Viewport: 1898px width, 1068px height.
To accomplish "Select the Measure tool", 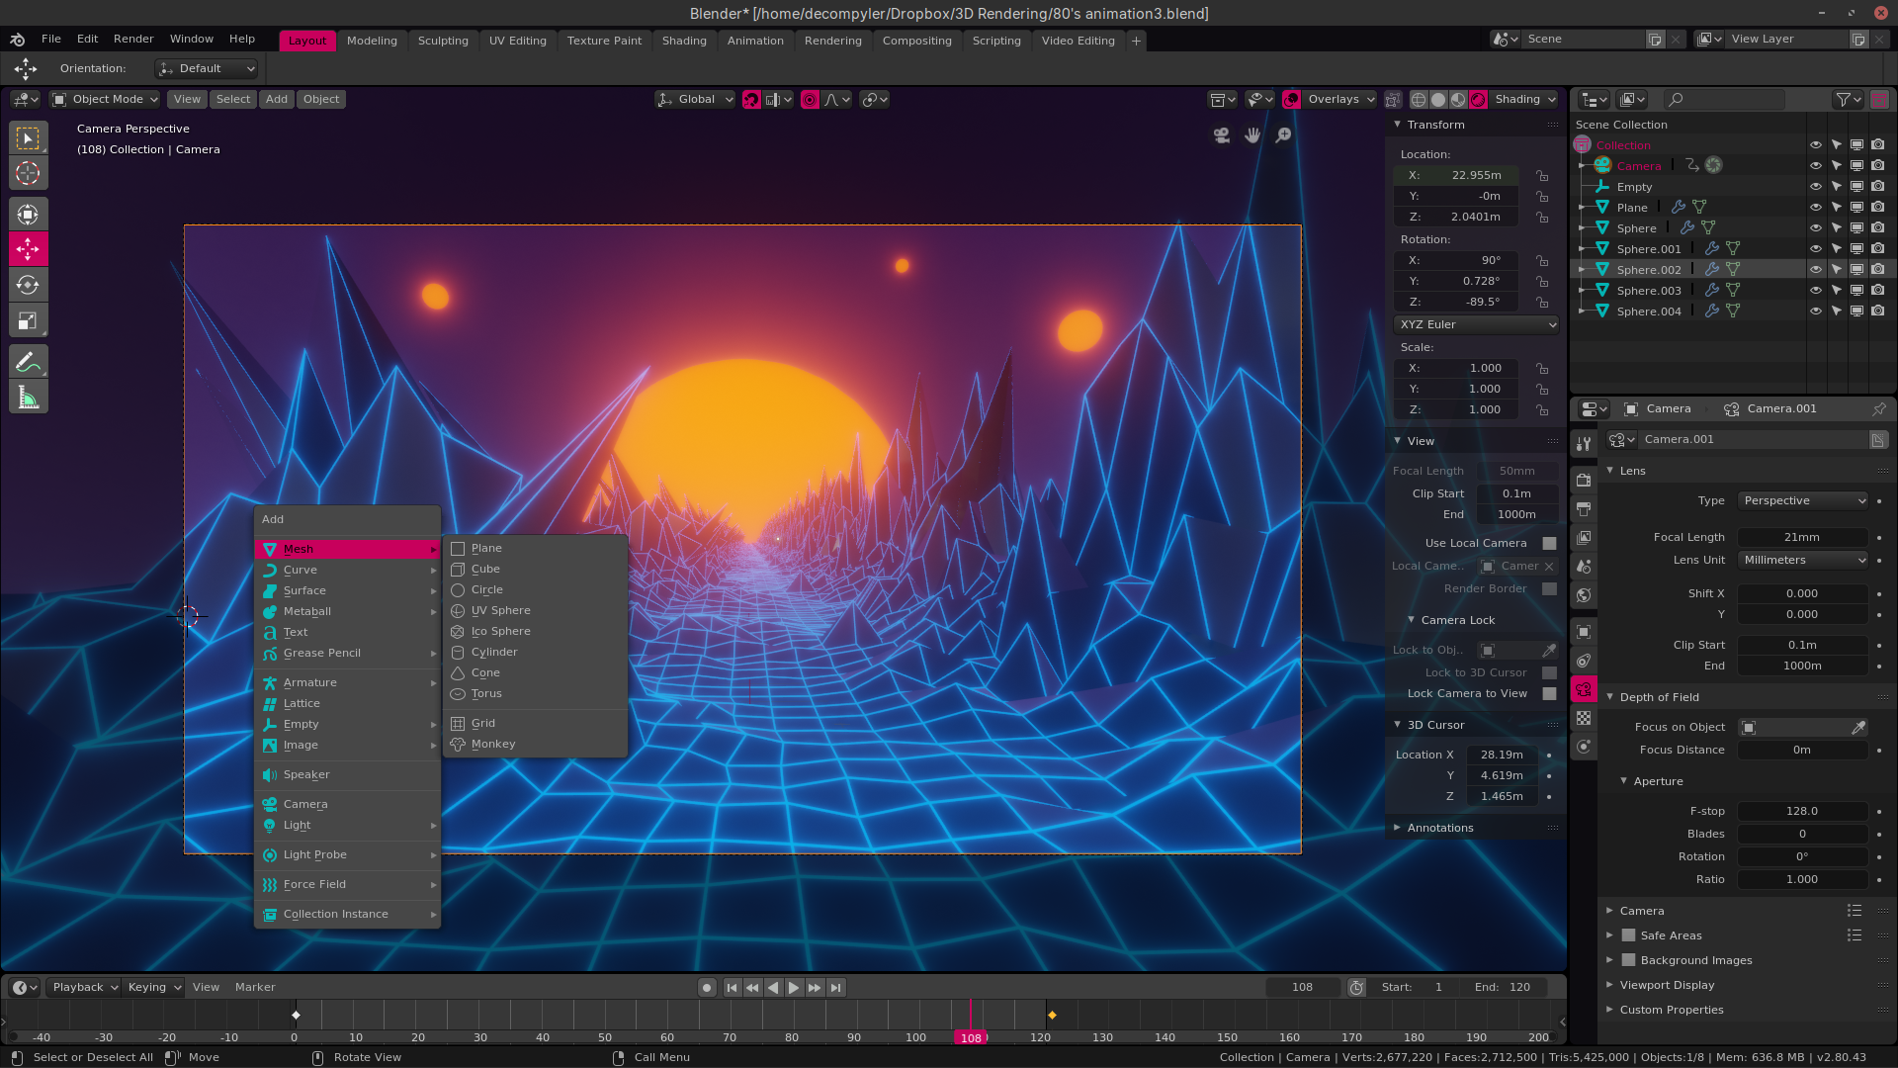I will tap(28, 398).
